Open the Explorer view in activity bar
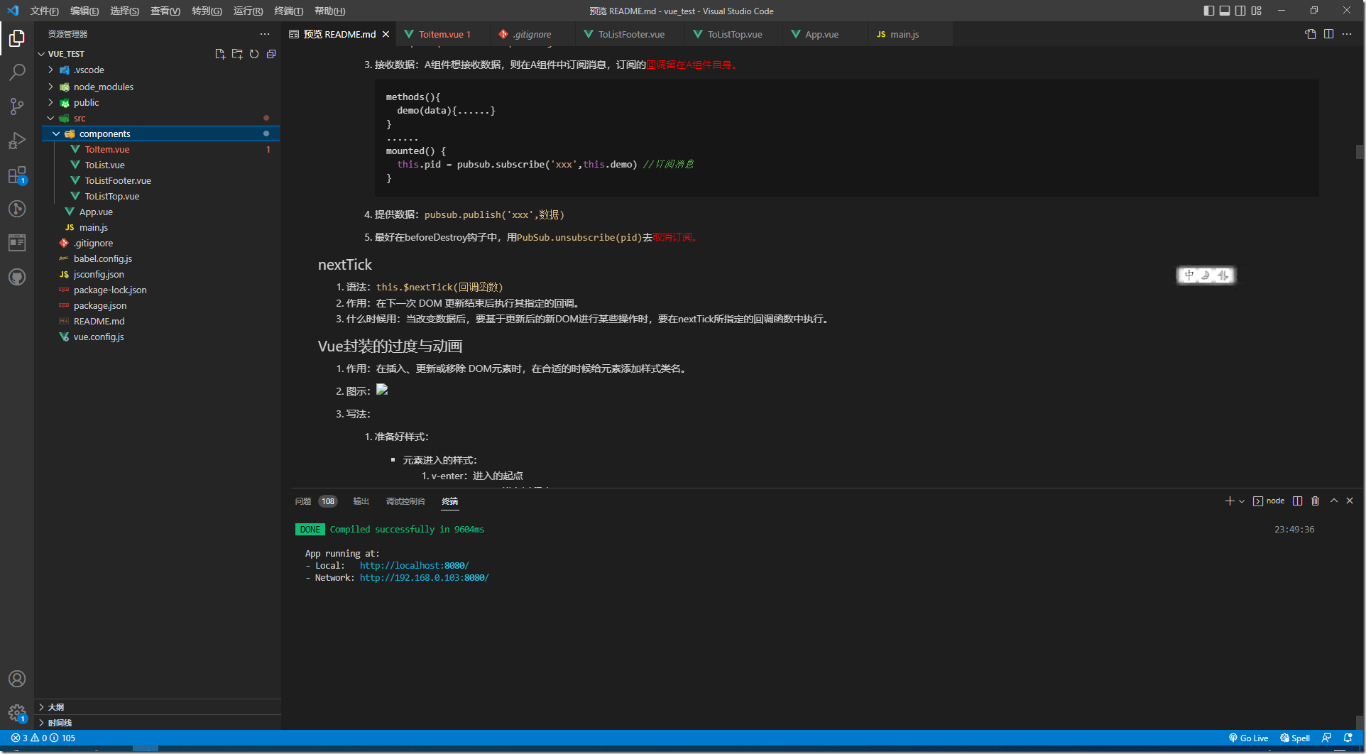Image resolution: width=1366 pixels, height=754 pixels. pyautogui.click(x=17, y=38)
